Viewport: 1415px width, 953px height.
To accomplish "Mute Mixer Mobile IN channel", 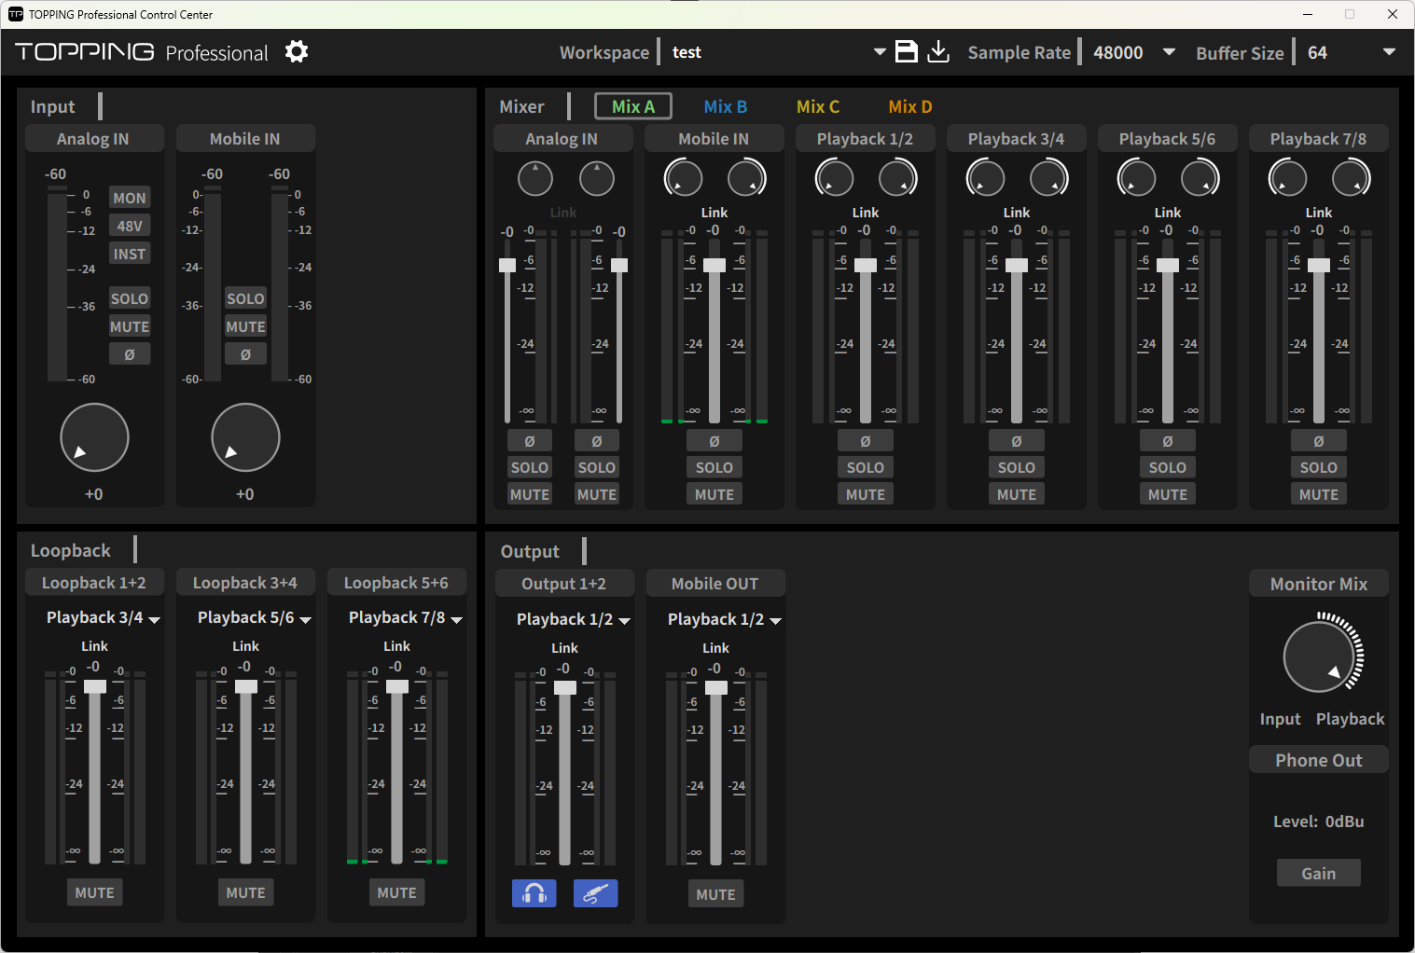I will 714,494.
